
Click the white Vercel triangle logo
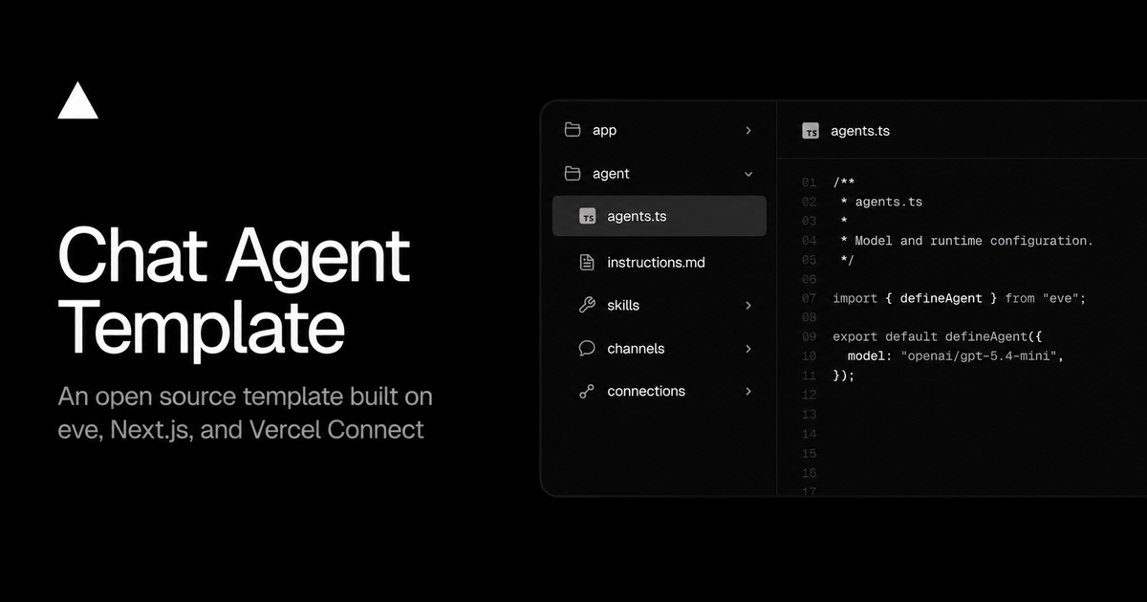77,101
